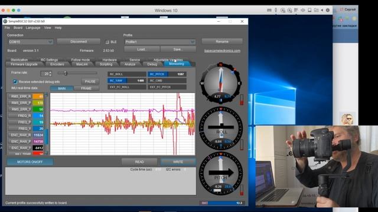Switch to the Debug tab
The image size is (378, 212).
point(152,64)
